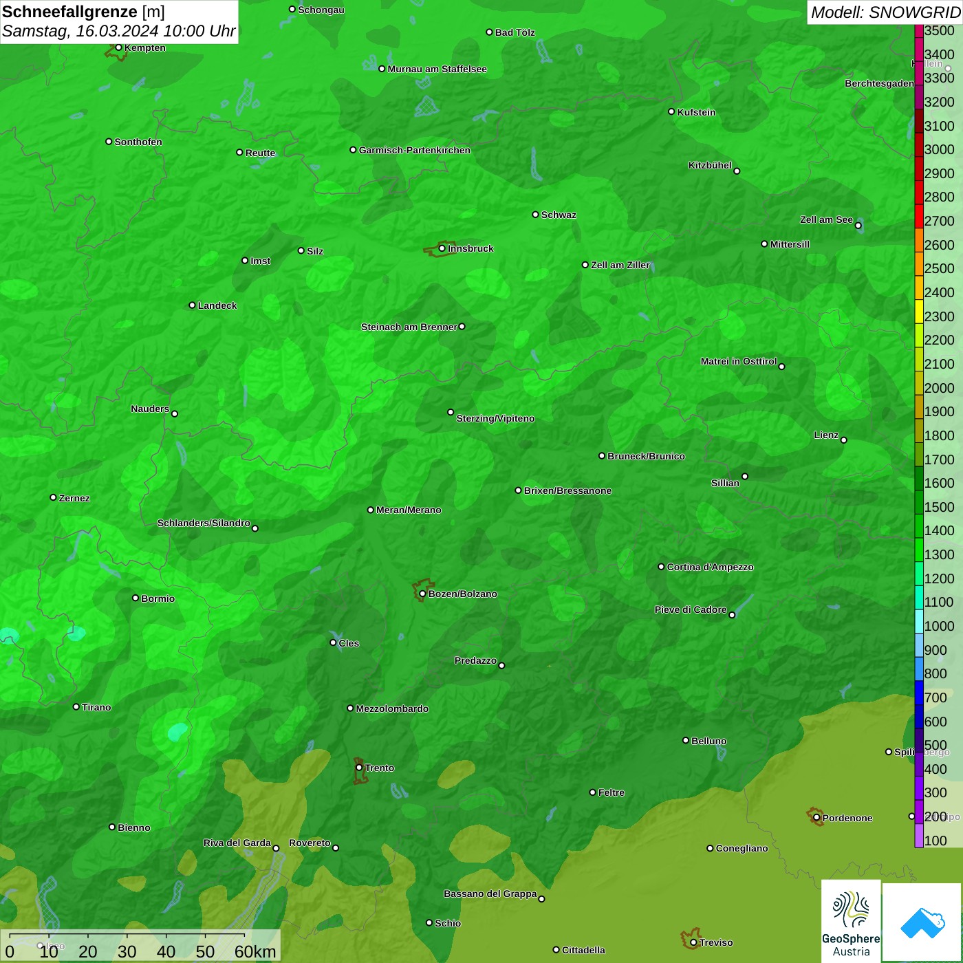Select the Sonthofen marker dot
Screen dimensions: 963x963
(109, 141)
